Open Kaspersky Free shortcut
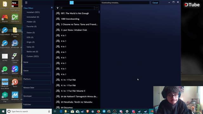Viewport: 203px width, 114px height. coord(5,97)
